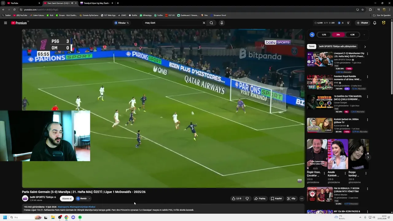Advance chip bar with right chevron
This screenshot has height=221, width=393.
pyautogui.click(x=365, y=47)
